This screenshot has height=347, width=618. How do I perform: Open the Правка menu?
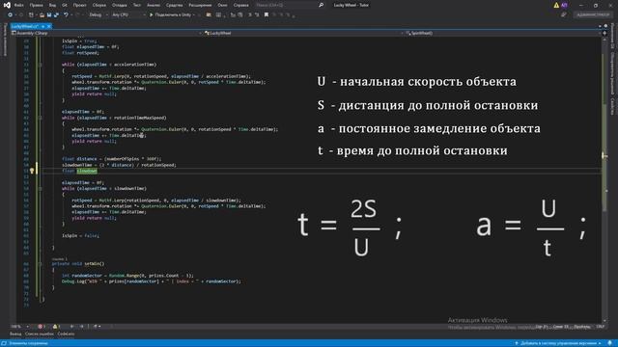tap(37, 5)
